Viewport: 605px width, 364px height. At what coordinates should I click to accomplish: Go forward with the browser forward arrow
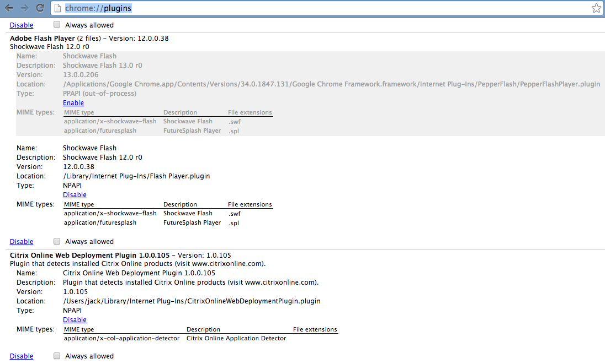point(24,8)
